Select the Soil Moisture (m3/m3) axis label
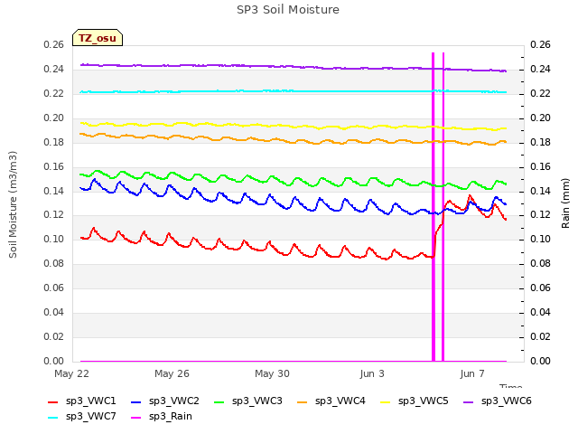Image resolution: width=578 pixels, height=434 pixels. click(x=13, y=204)
